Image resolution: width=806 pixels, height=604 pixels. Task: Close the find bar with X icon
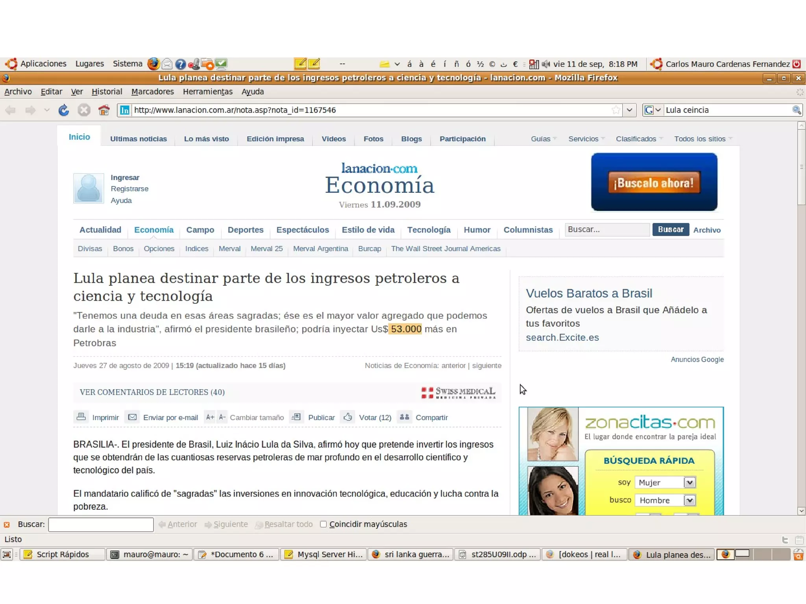(7, 525)
